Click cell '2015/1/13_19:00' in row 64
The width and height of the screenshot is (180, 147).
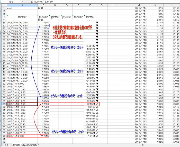(x=22, y=118)
